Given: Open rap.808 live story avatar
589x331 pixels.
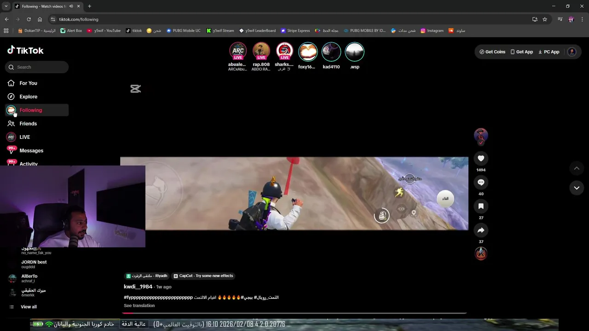Looking at the screenshot, I should coord(261,51).
